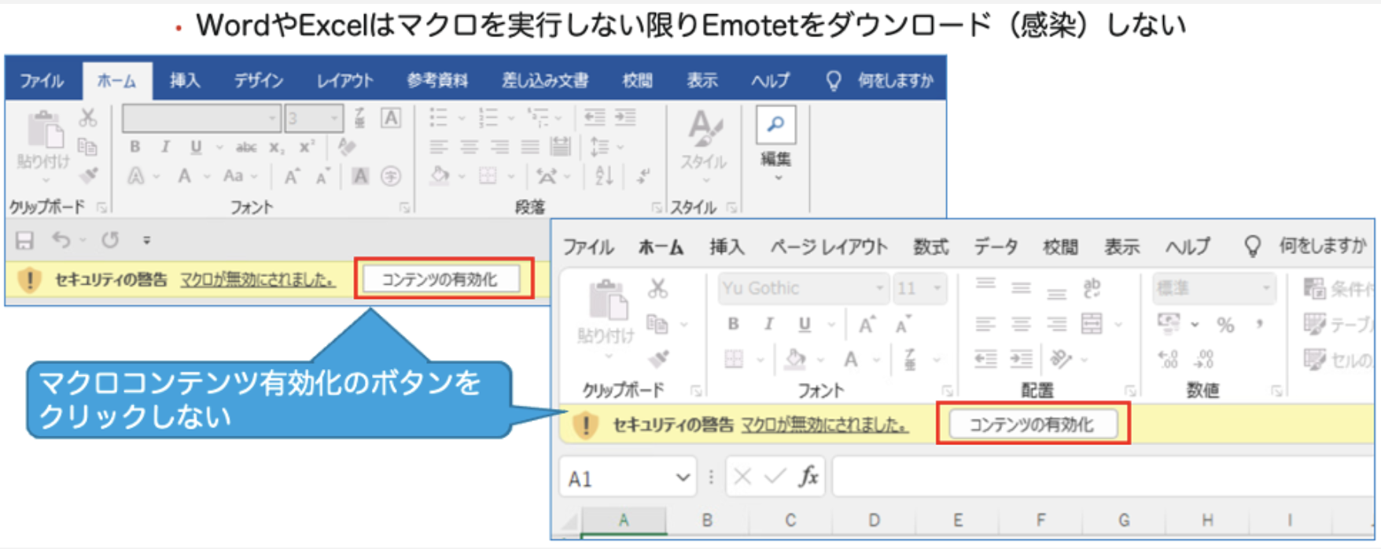Viewport: 1381px width, 549px height.
Task: Click font color A in Excel
Action: [x=851, y=359]
